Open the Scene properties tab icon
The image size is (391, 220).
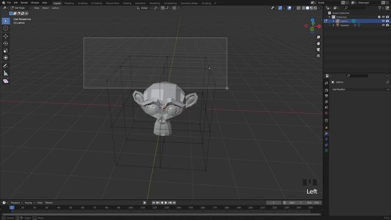click(x=326, y=108)
